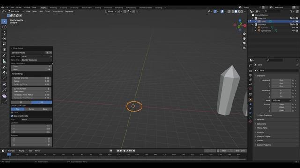
Task: Open the Spiral Direction Counter Clockwise dropdown
Action: pyautogui.click(x=37, y=60)
